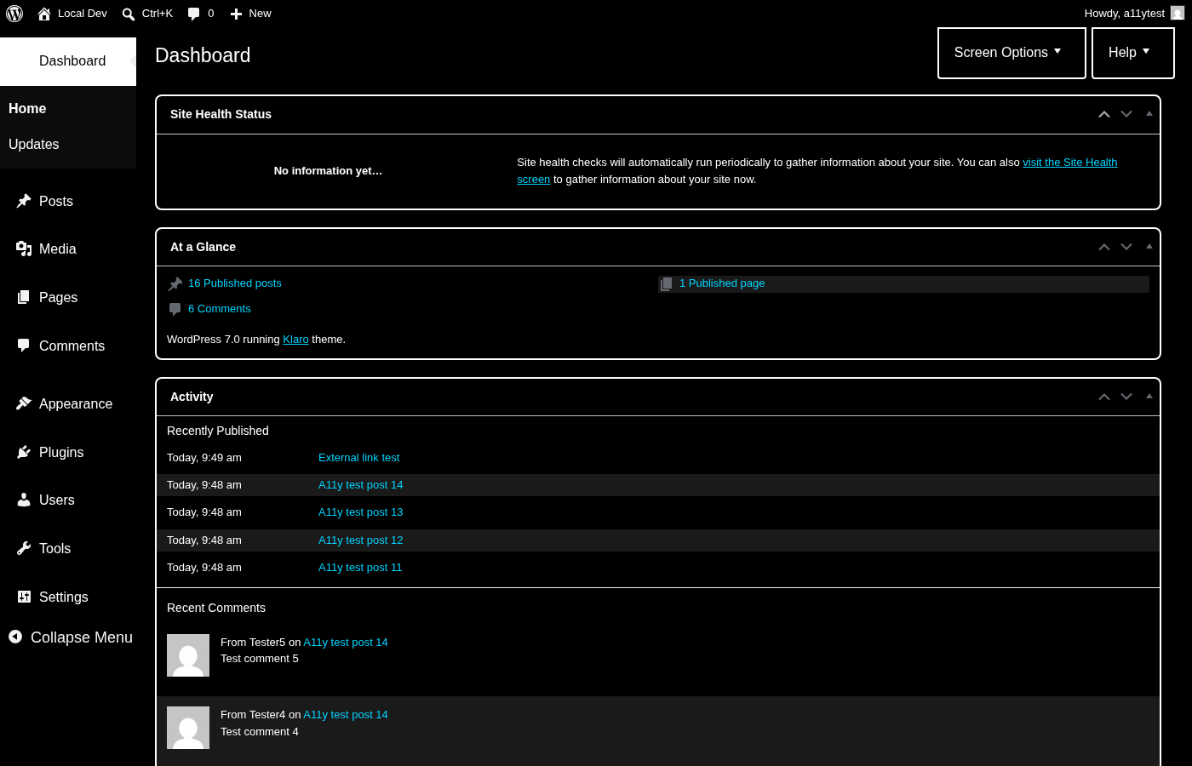Viewport: 1192px width, 766px height.
Task: Click the Pages icon in sidebar
Action: click(24, 297)
